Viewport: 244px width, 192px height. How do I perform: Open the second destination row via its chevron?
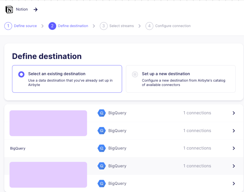(x=234, y=131)
